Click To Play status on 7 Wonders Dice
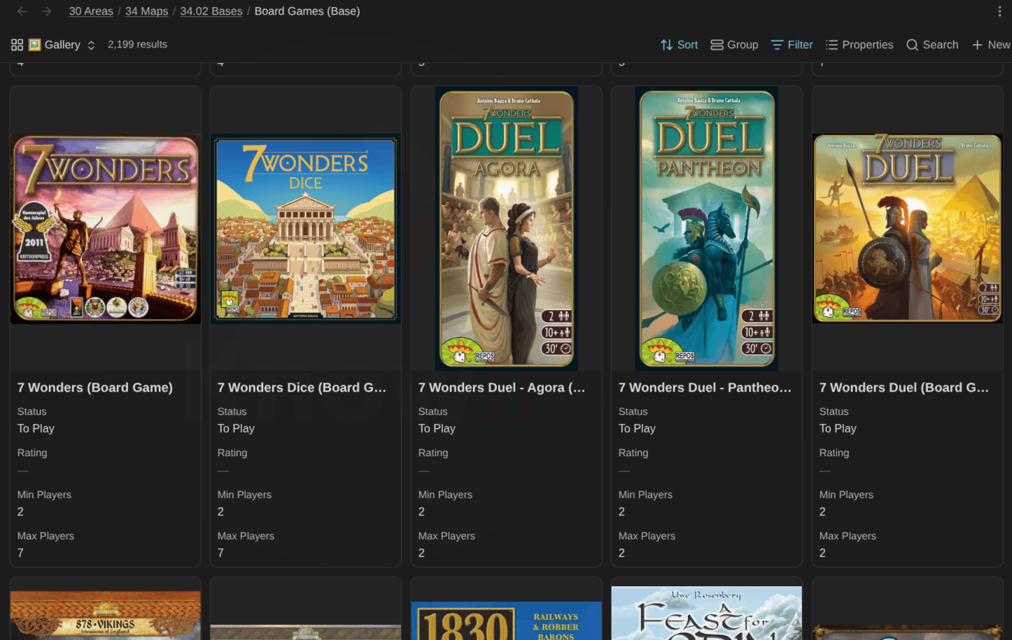This screenshot has height=640, width=1012. [236, 428]
